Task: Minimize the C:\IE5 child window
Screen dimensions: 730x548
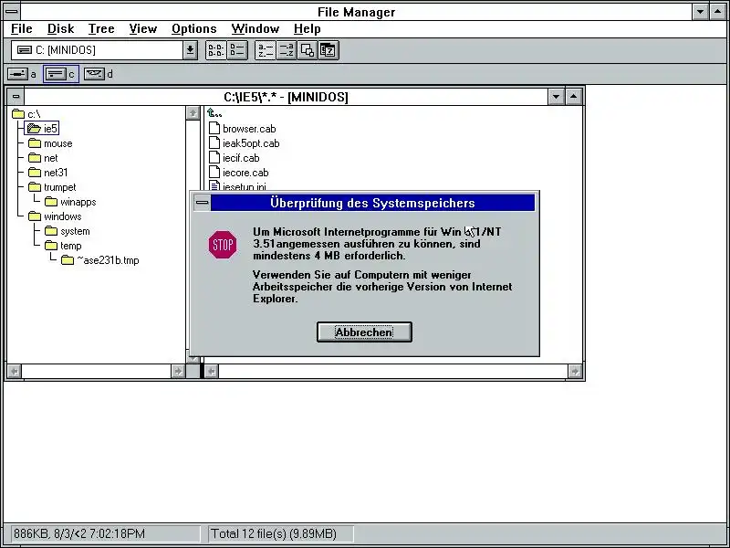Action: coord(557,97)
